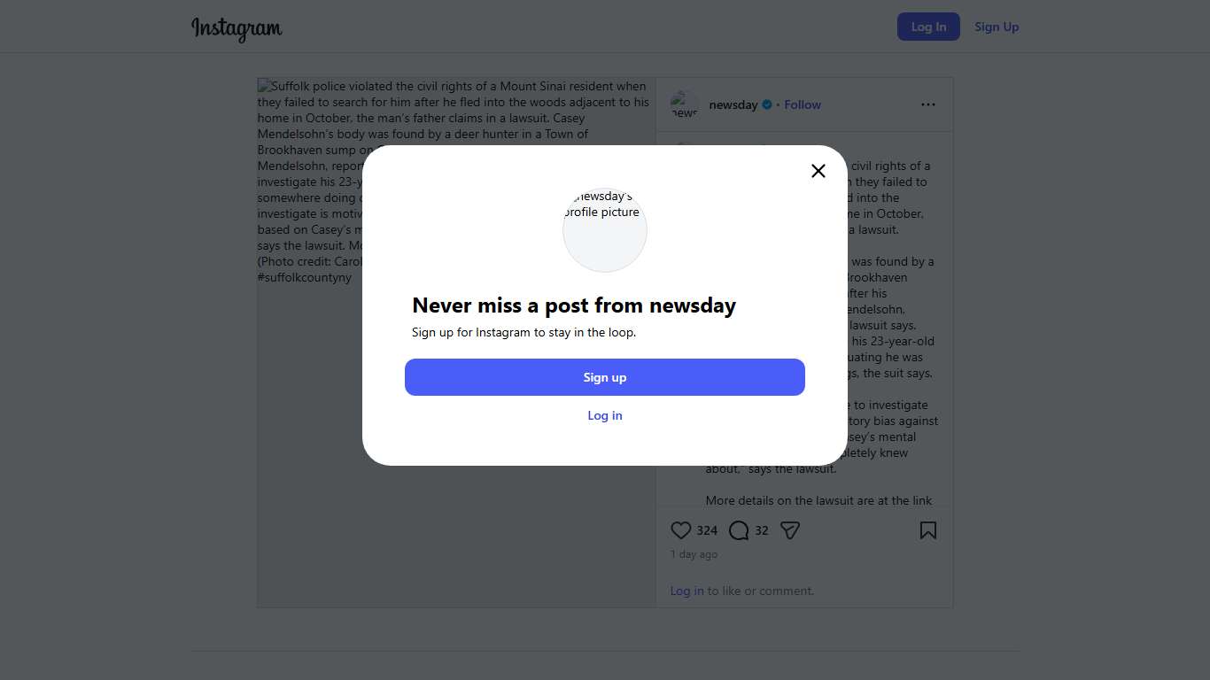
Task: Like the post with heart icon
Action: coord(680,530)
